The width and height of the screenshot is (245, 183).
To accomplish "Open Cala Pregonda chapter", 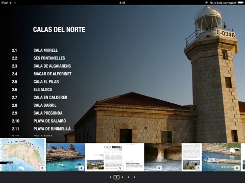I will [48, 113].
